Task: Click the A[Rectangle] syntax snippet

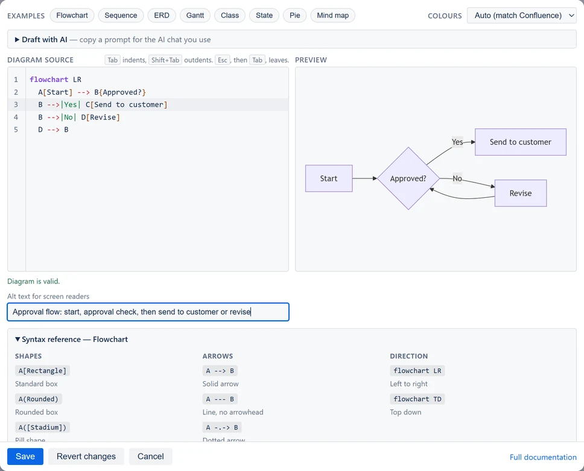Action: 42,371
